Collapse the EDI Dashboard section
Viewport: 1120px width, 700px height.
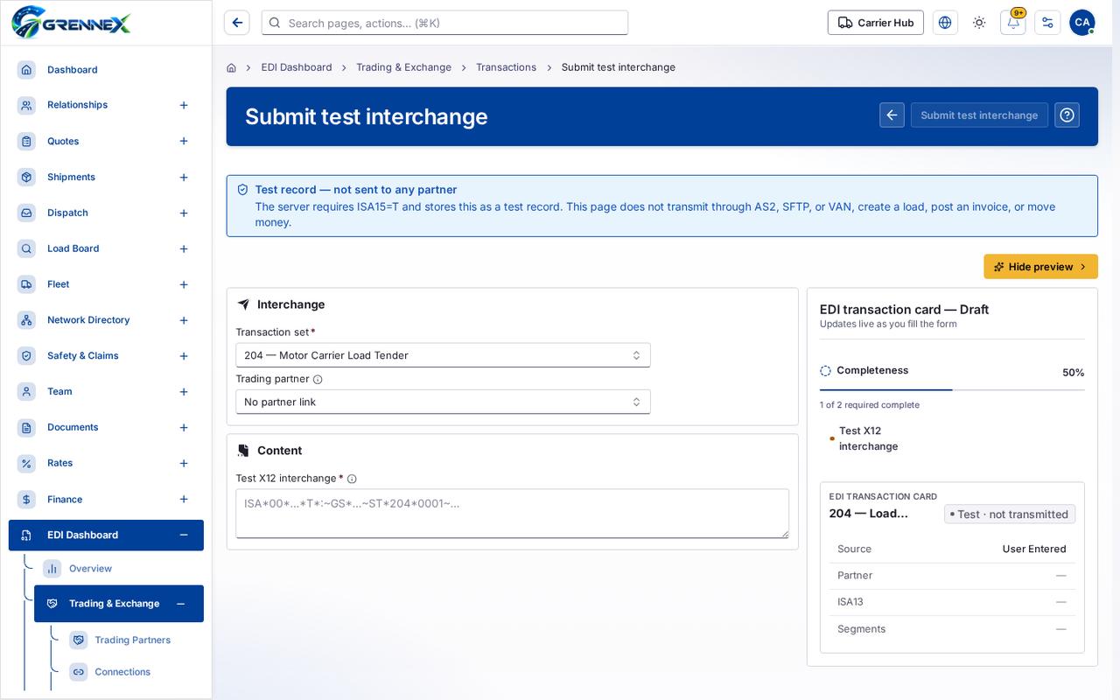click(184, 535)
